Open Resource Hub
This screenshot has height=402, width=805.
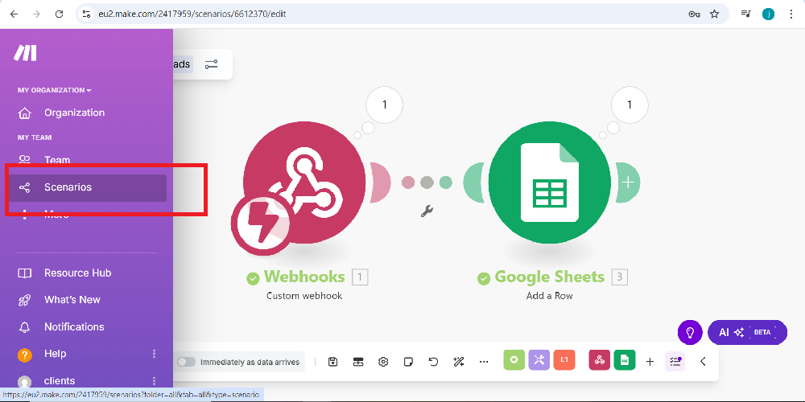click(77, 273)
